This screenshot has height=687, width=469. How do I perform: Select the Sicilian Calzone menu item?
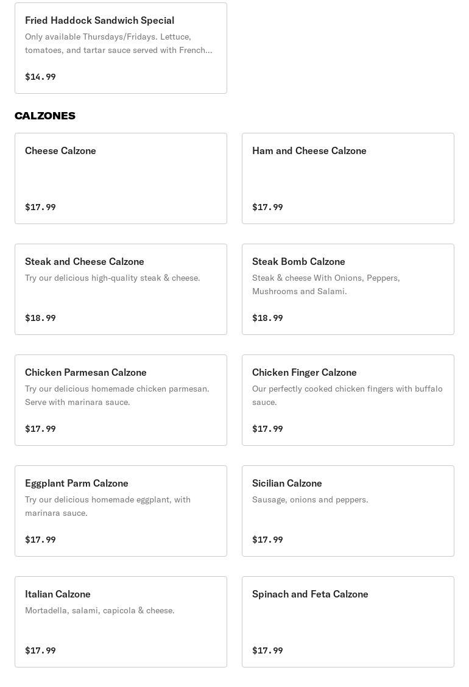[348, 511]
